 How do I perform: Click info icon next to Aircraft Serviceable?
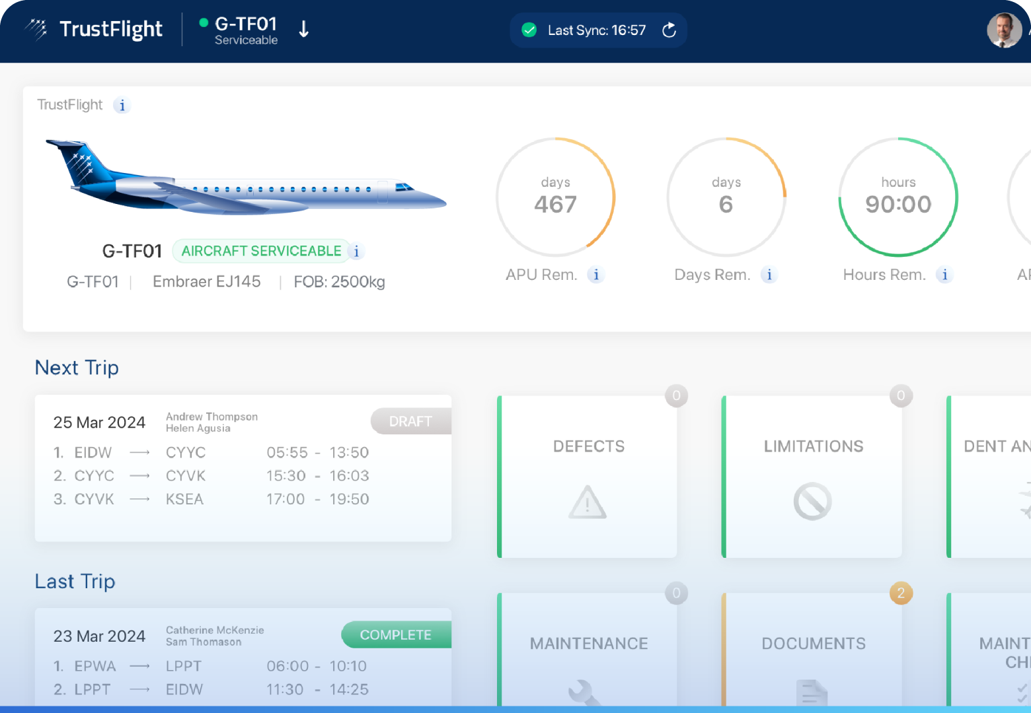point(356,252)
